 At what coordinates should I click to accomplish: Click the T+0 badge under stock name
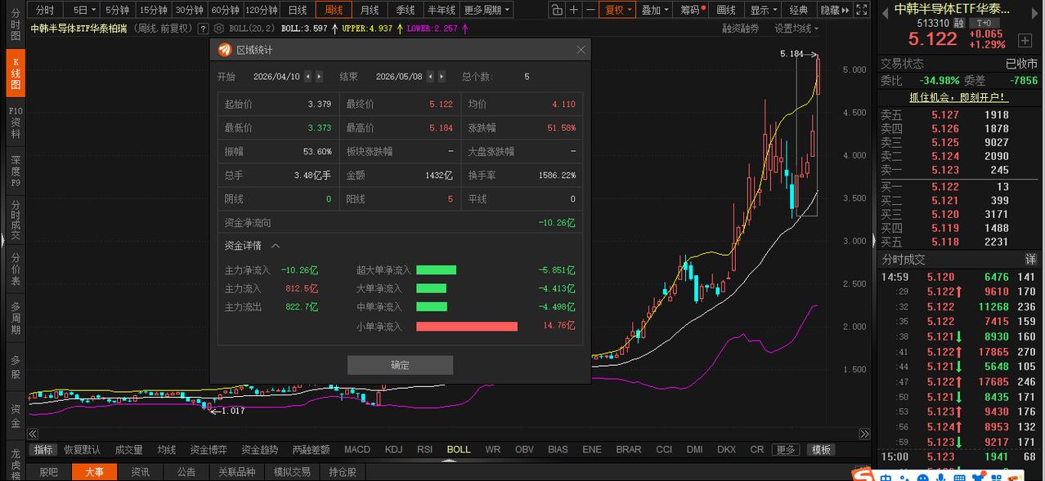pos(983,23)
